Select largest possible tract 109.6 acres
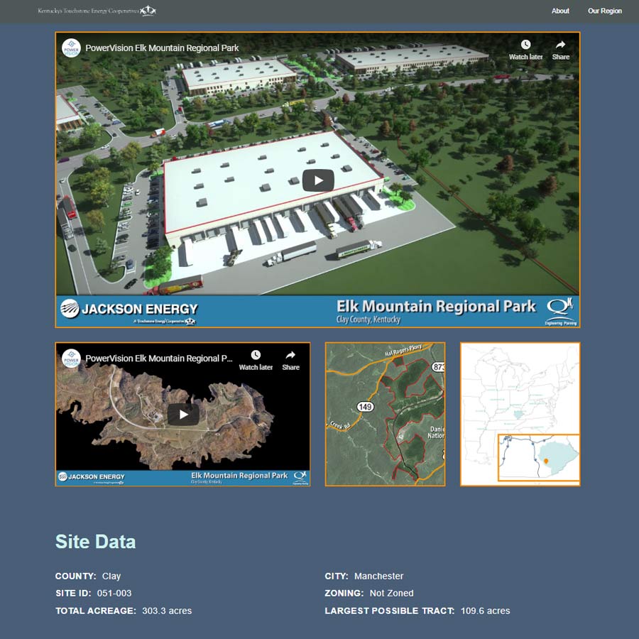 485,611
